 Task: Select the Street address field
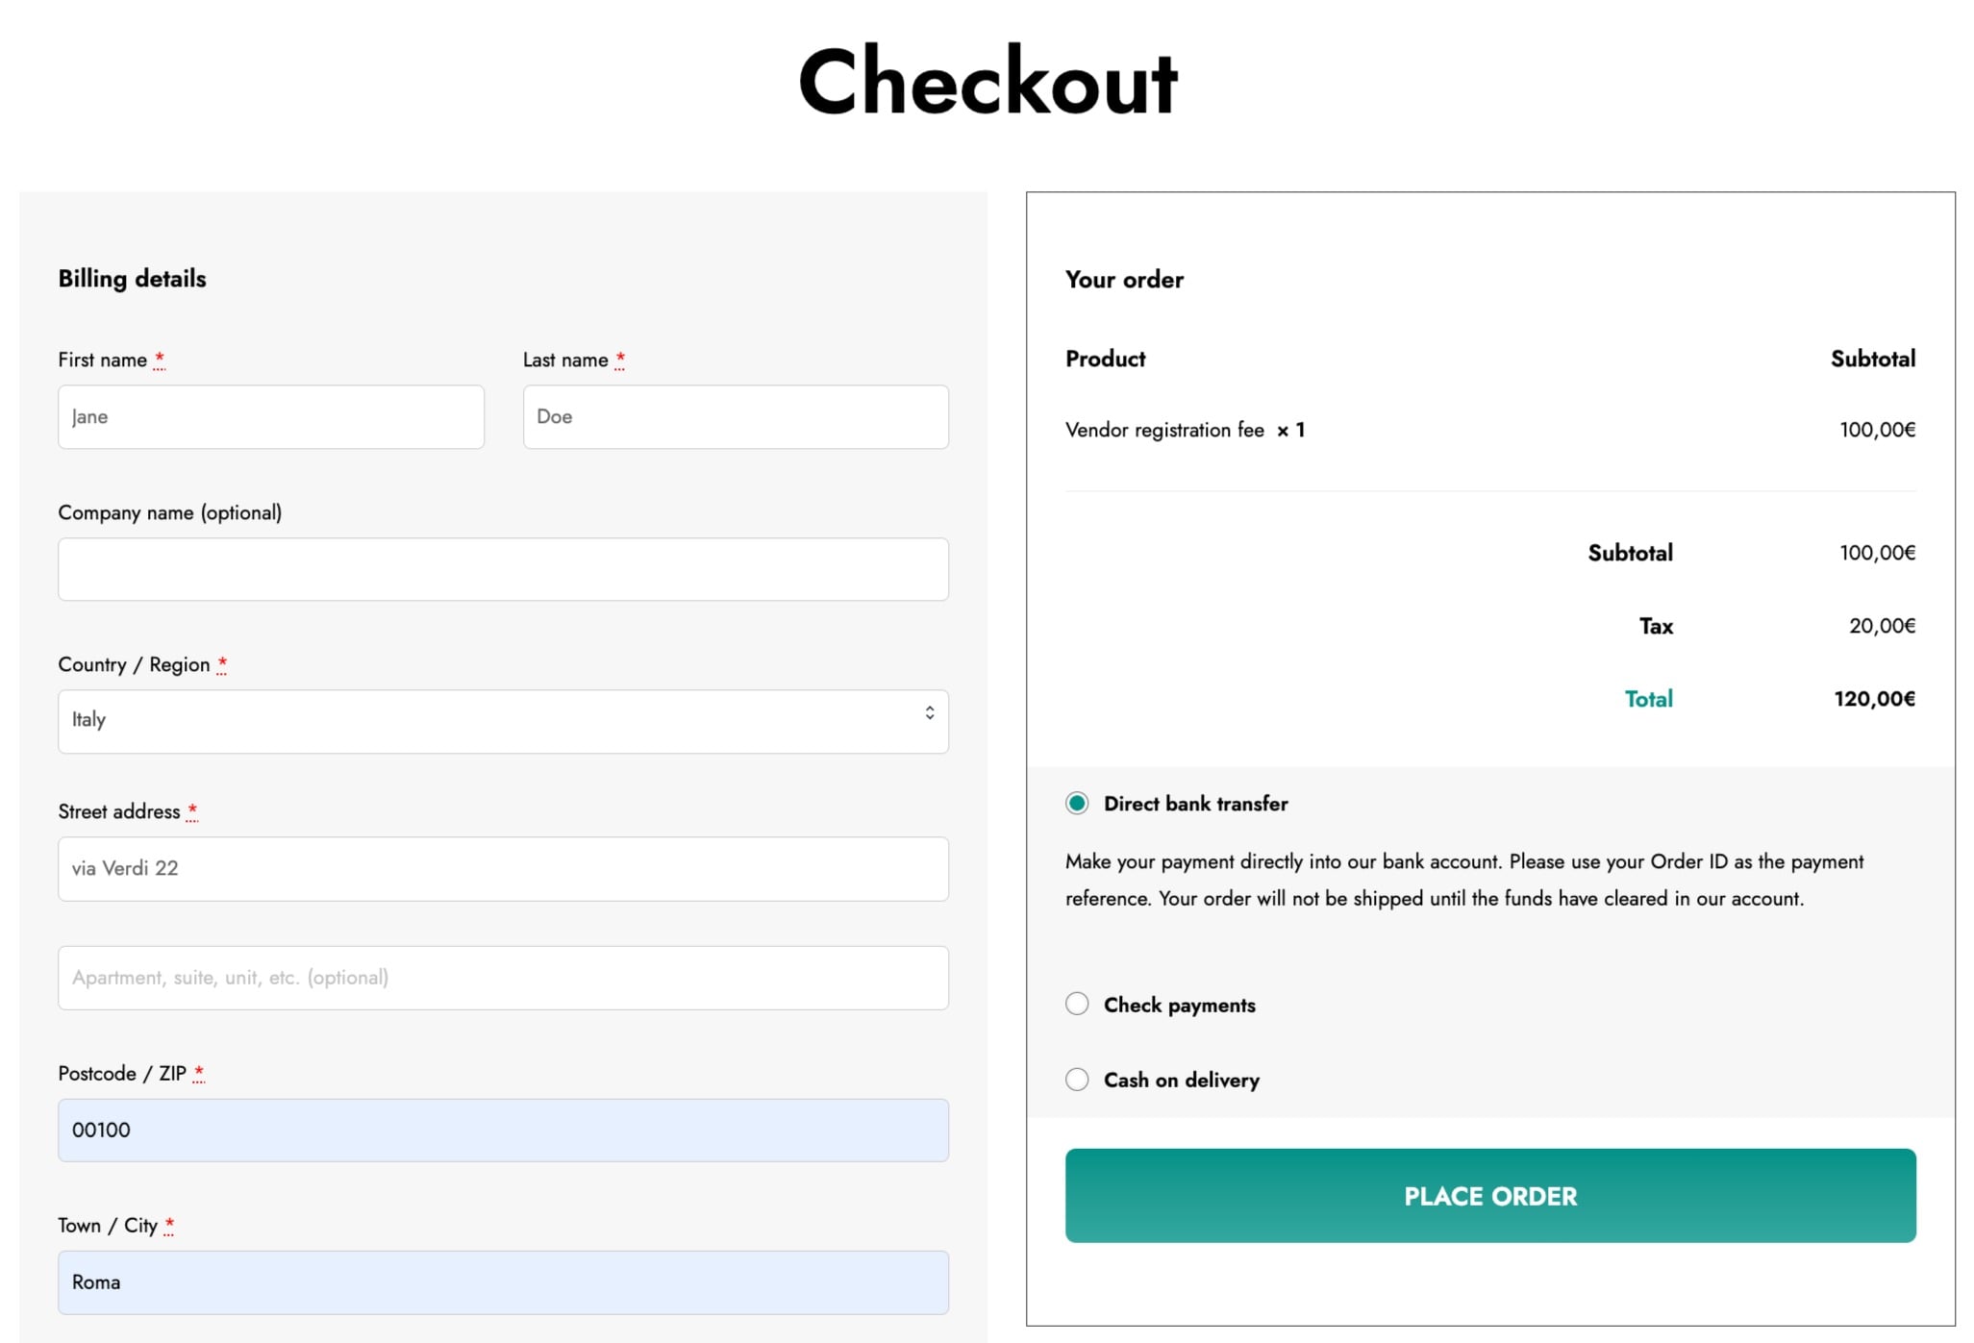503,869
